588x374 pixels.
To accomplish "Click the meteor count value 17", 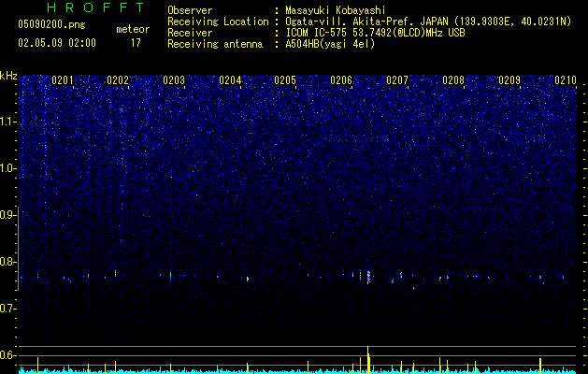I will pos(136,43).
